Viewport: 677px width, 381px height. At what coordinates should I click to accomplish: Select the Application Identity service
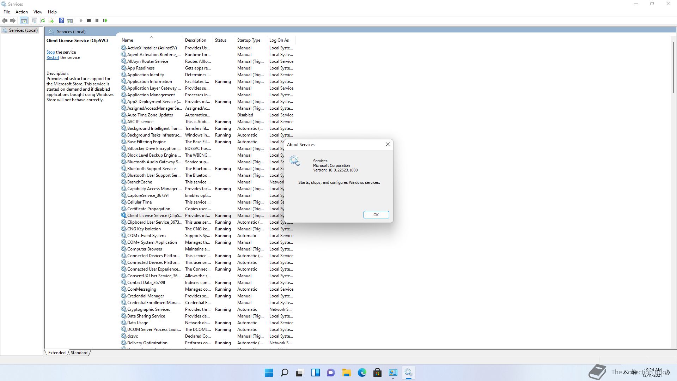[x=207, y=75]
